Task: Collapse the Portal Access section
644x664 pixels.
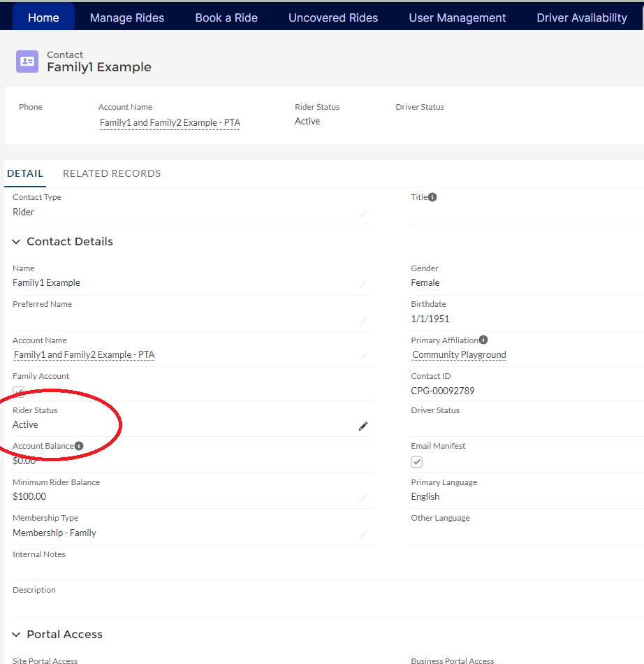Action: (16, 635)
